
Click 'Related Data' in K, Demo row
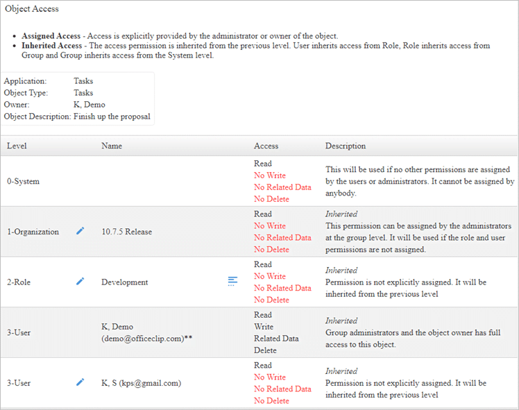pyautogui.click(x=276, y=339)
